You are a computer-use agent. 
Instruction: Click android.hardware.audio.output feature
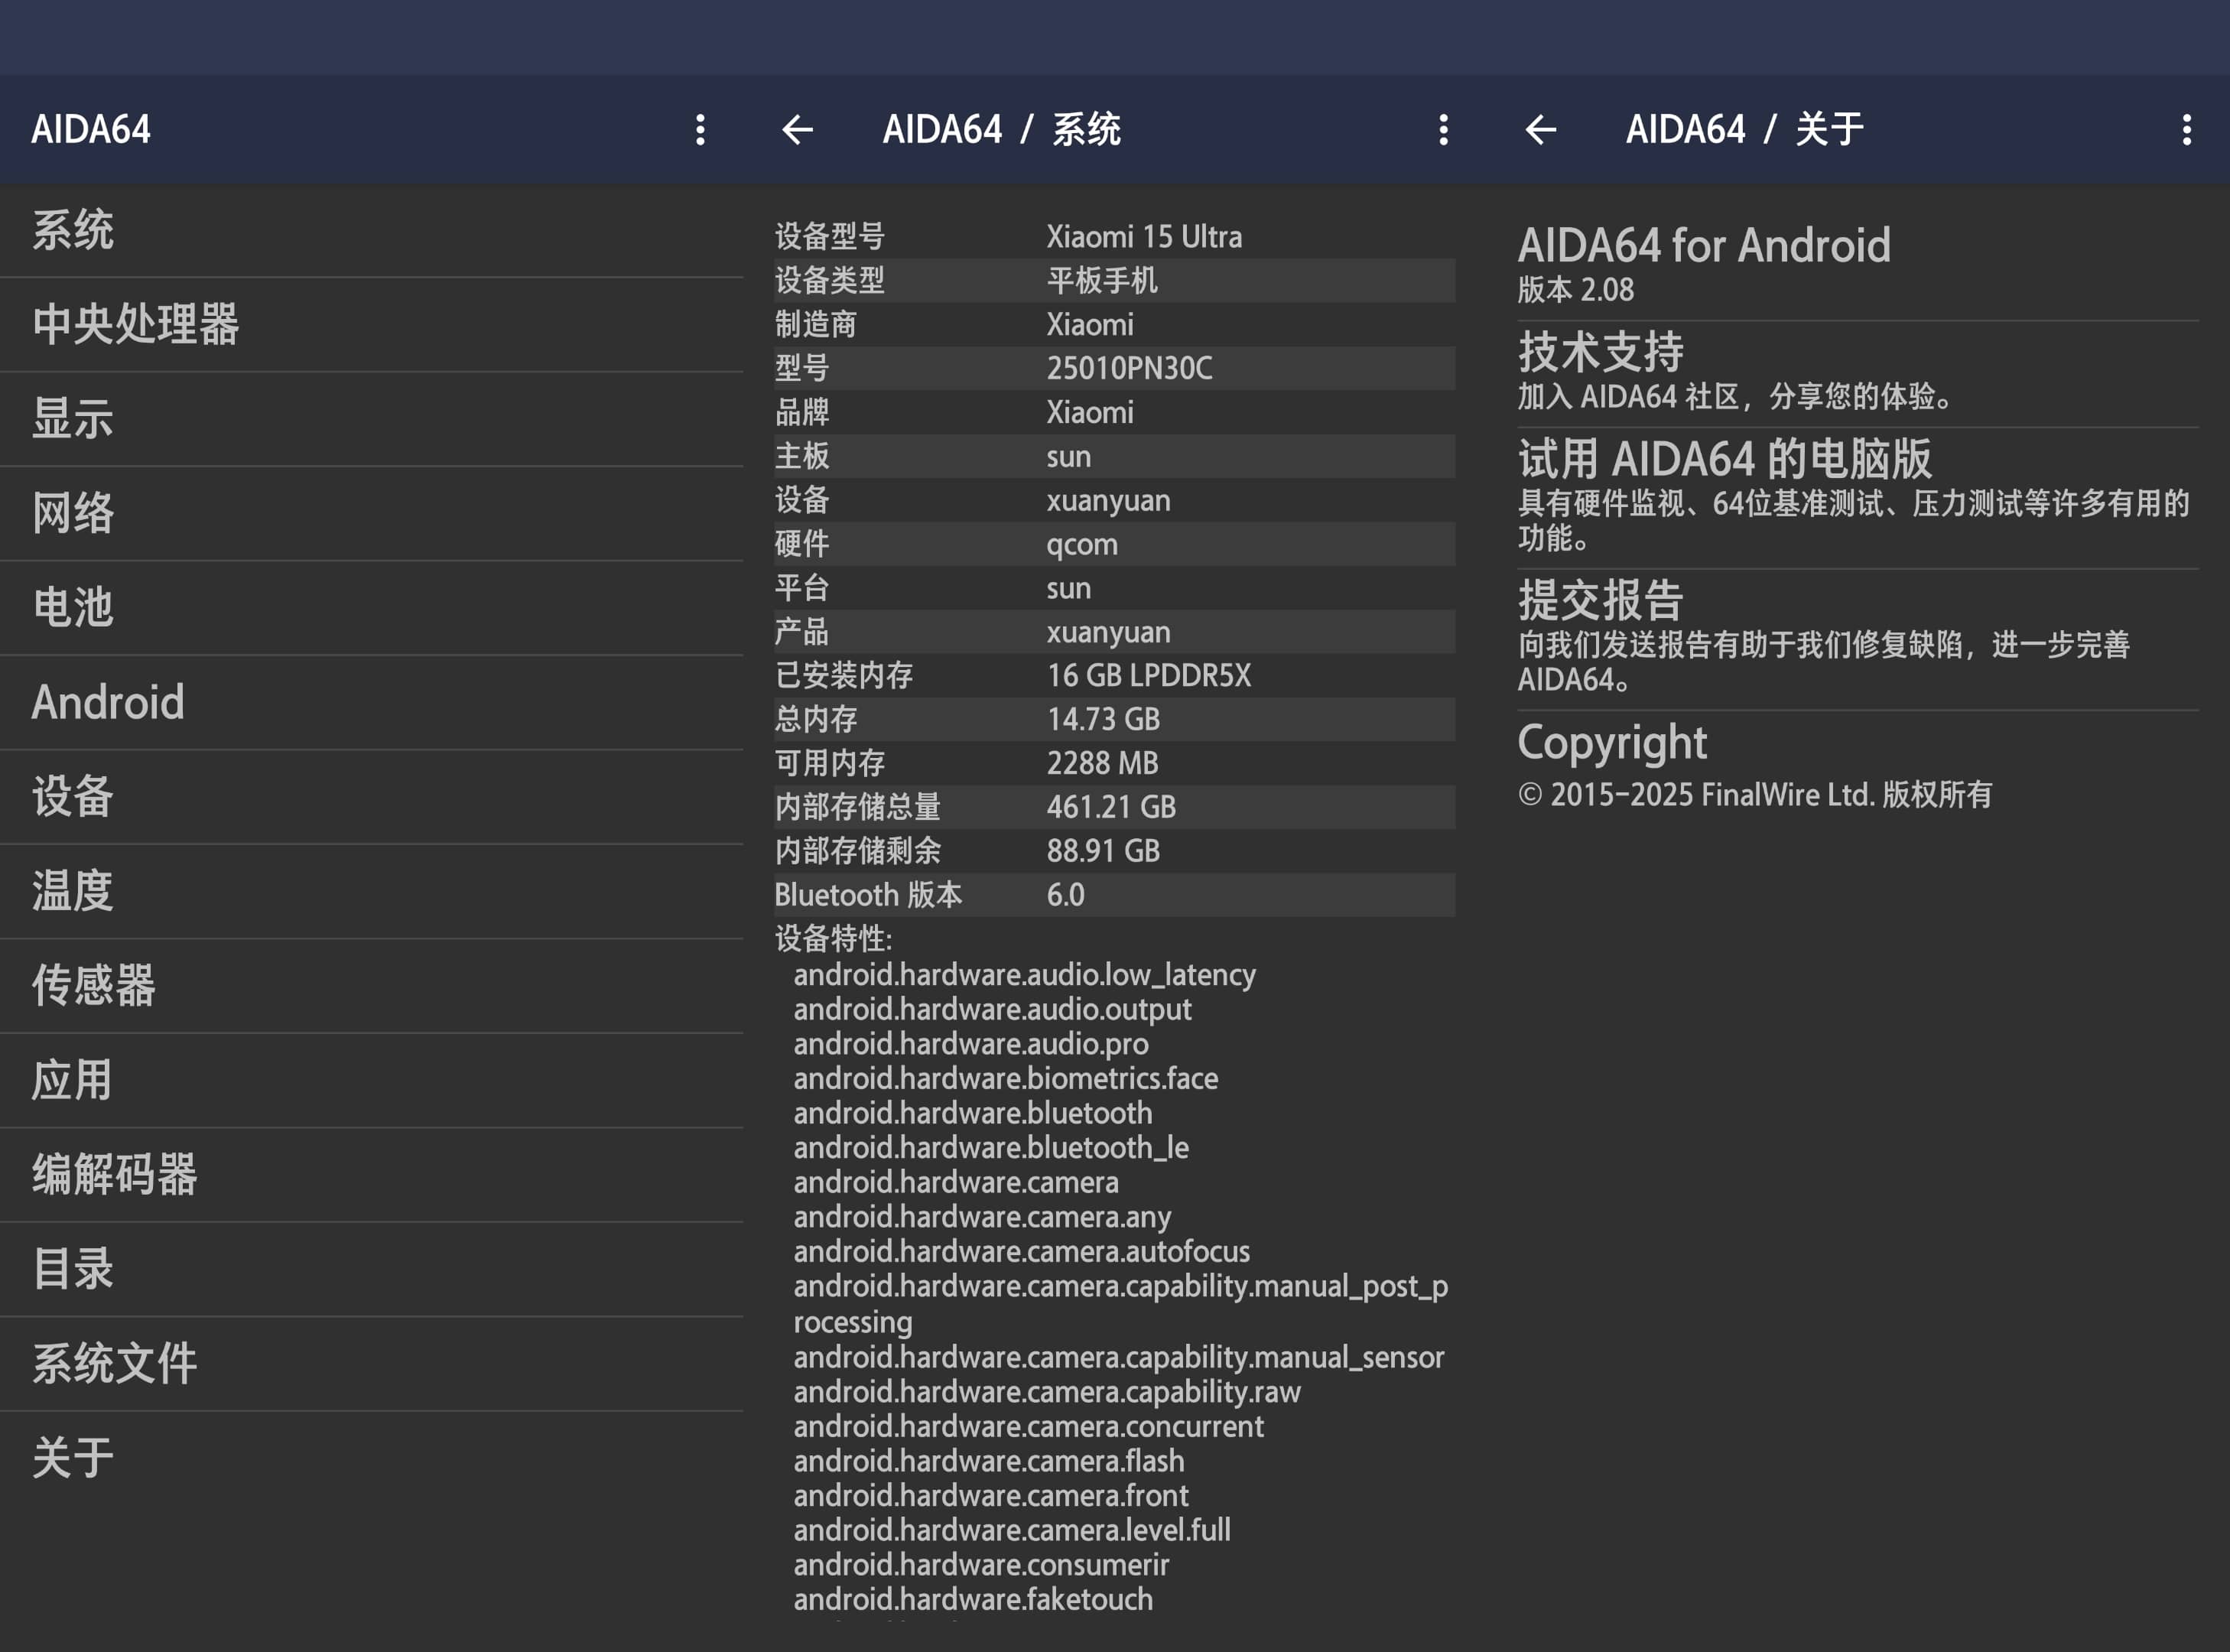tap(992, 1010)
